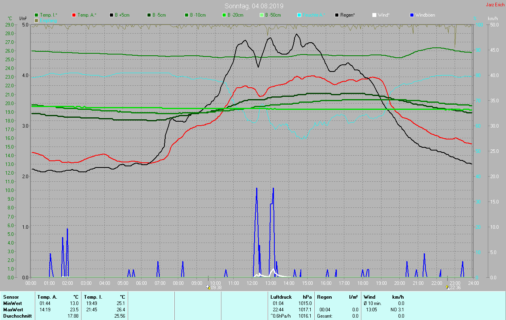Viewport: 506px width, 320px height.
Task: Click the B -20cm legend label
Action: [235, 15]
